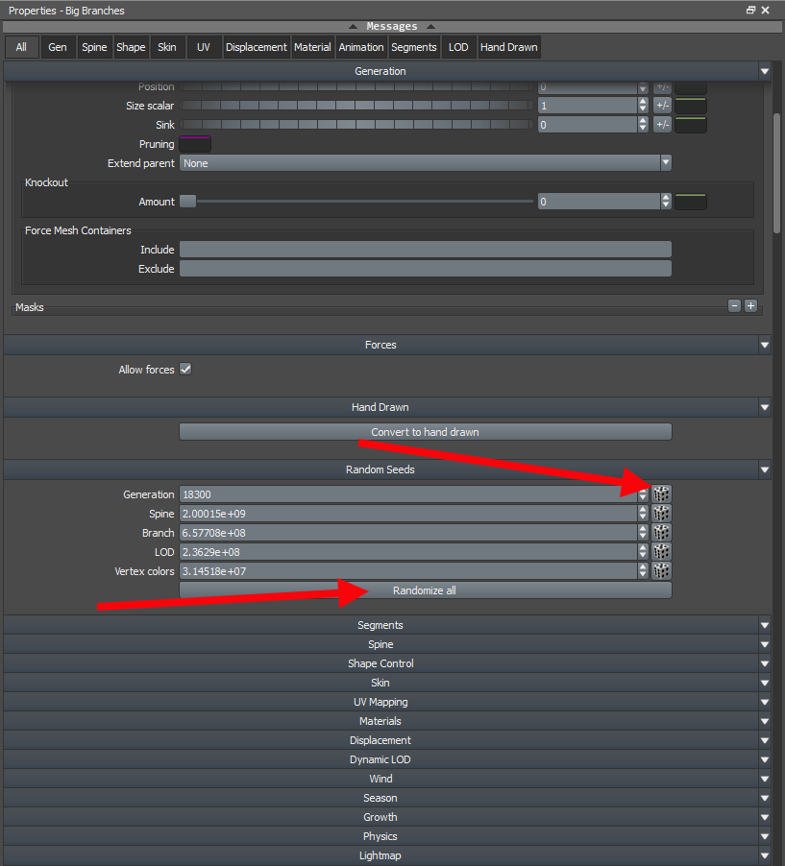The width and height of the screenshot is (785, 866).
Task: Click the Branch seed input field
Action: (x=408, y=533)
